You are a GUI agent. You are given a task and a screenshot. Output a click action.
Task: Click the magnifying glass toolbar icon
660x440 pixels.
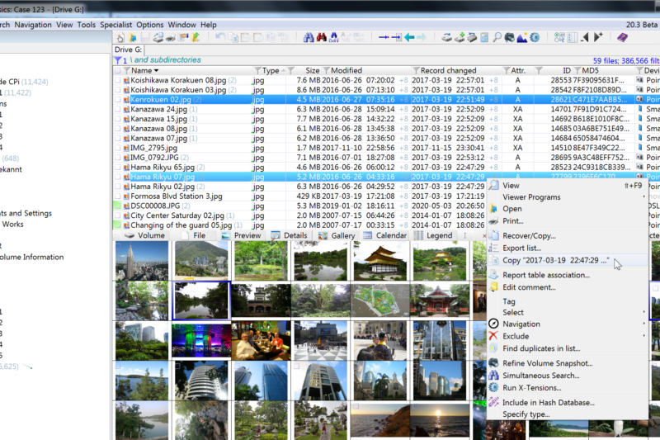click(x=497, y=37)
